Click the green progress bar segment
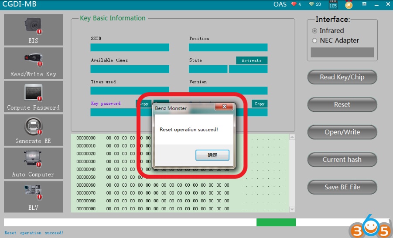Image resolution: width=393 pixels, height=238 pixels. [276, 222]
